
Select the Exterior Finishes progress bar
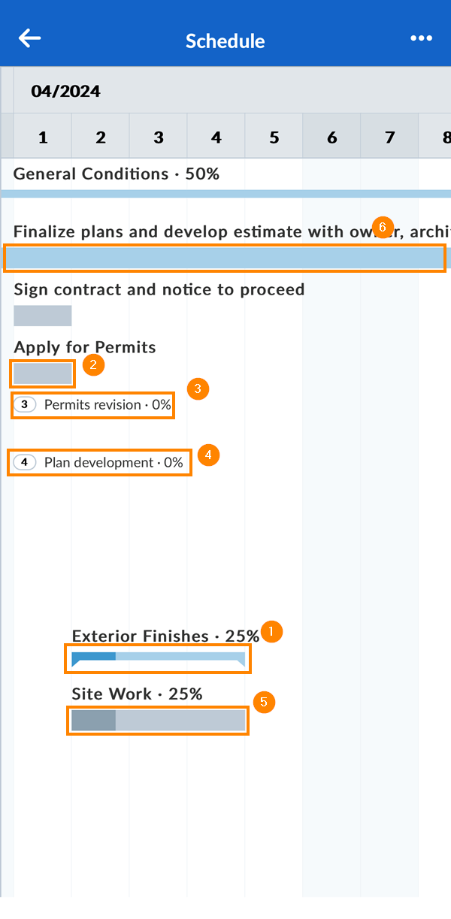coord(158,659)
